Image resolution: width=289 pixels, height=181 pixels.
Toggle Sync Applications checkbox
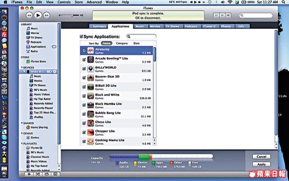pyautogui.click(x=81, y=37)
